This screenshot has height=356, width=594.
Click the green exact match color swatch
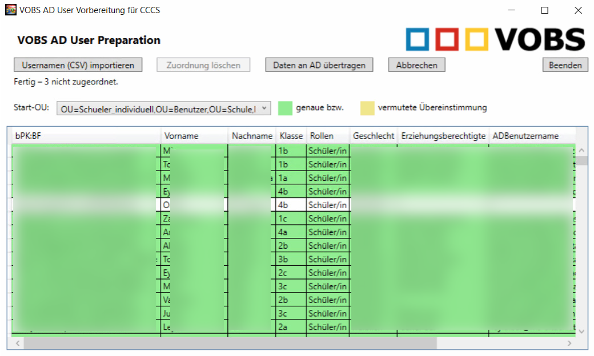(285, 108)
